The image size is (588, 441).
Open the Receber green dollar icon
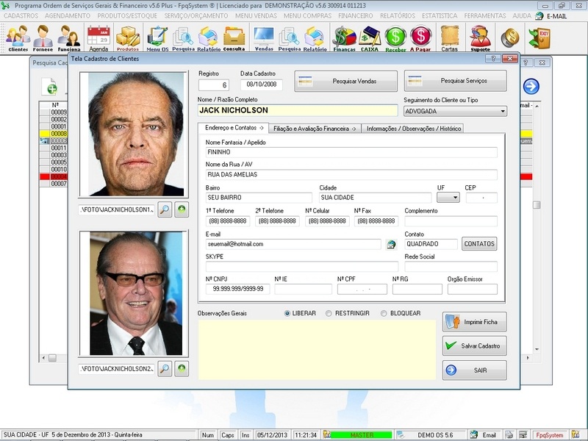pos(397,35)
